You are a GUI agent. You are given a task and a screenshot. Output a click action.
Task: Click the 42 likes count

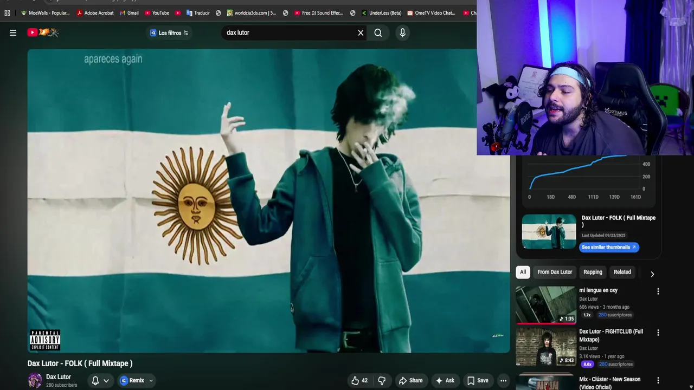point(364,380)
